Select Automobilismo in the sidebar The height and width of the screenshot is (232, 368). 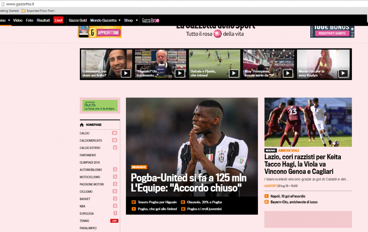click(x=91, y=169)
